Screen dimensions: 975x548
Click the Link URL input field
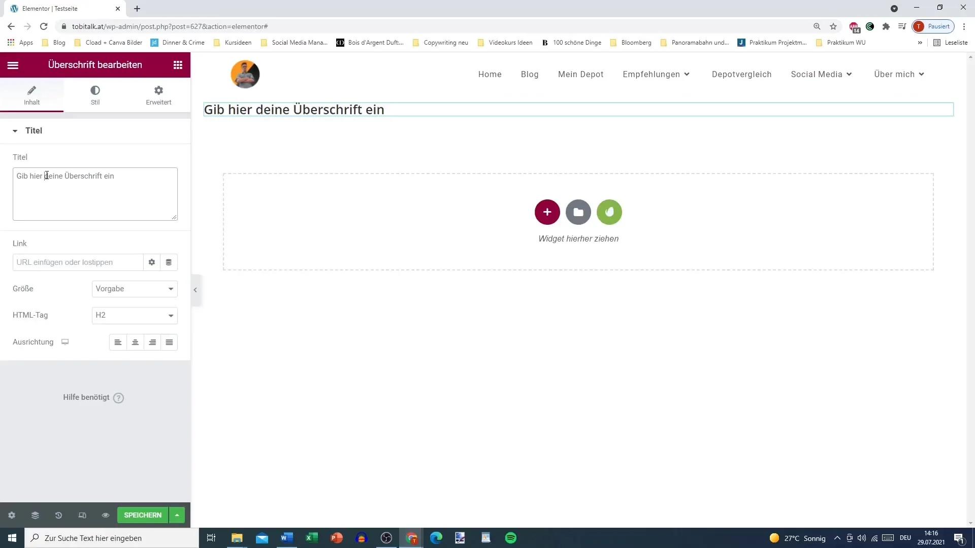coord(78,262)
